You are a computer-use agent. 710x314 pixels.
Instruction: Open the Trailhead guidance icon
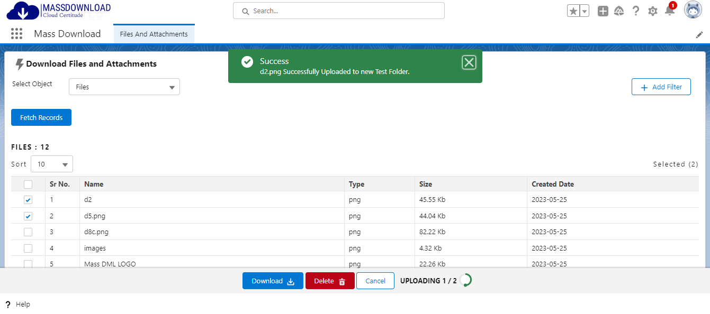tap(619, 11)
